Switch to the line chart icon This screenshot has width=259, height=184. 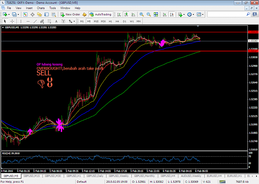coord(133,15)
